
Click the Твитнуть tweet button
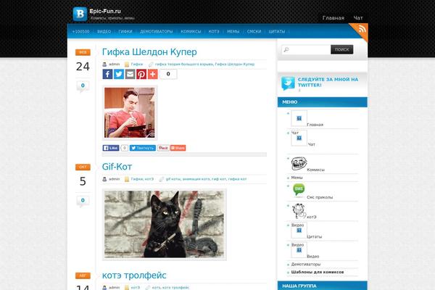pos(143,148)
